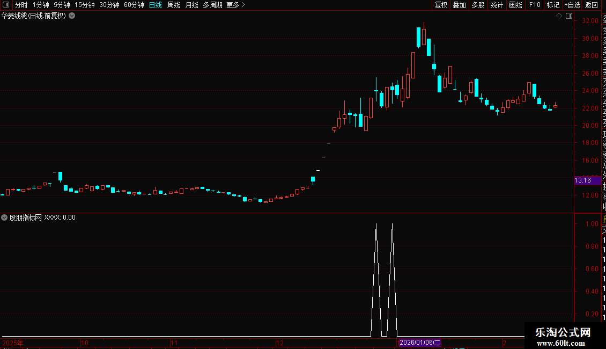Screen dimensions: 606x349
Task: Click the diamond icon atop the chart
Action: [559, 16]
